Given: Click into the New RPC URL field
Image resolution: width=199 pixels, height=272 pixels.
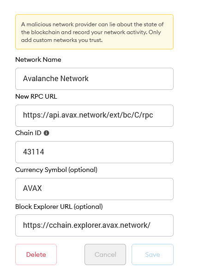Looking at the screenshot, I should point(94,116).
